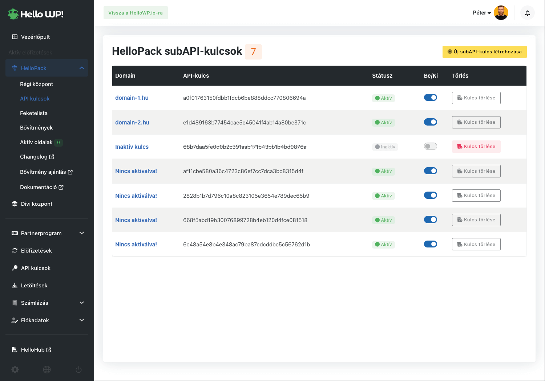
Task: Click Bővítmény ajánlás external link icon
Action: [70, 172]
